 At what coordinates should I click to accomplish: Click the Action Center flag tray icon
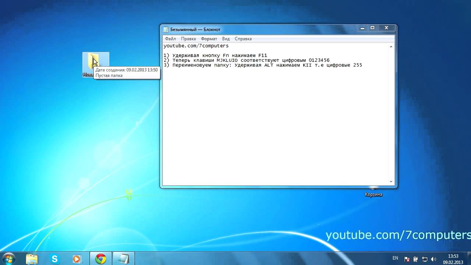point(407,259)
